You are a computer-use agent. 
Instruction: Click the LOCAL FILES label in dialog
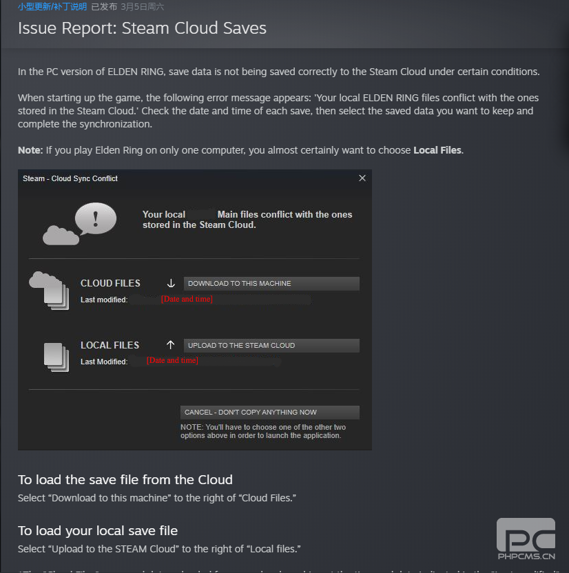click(110, 345)
